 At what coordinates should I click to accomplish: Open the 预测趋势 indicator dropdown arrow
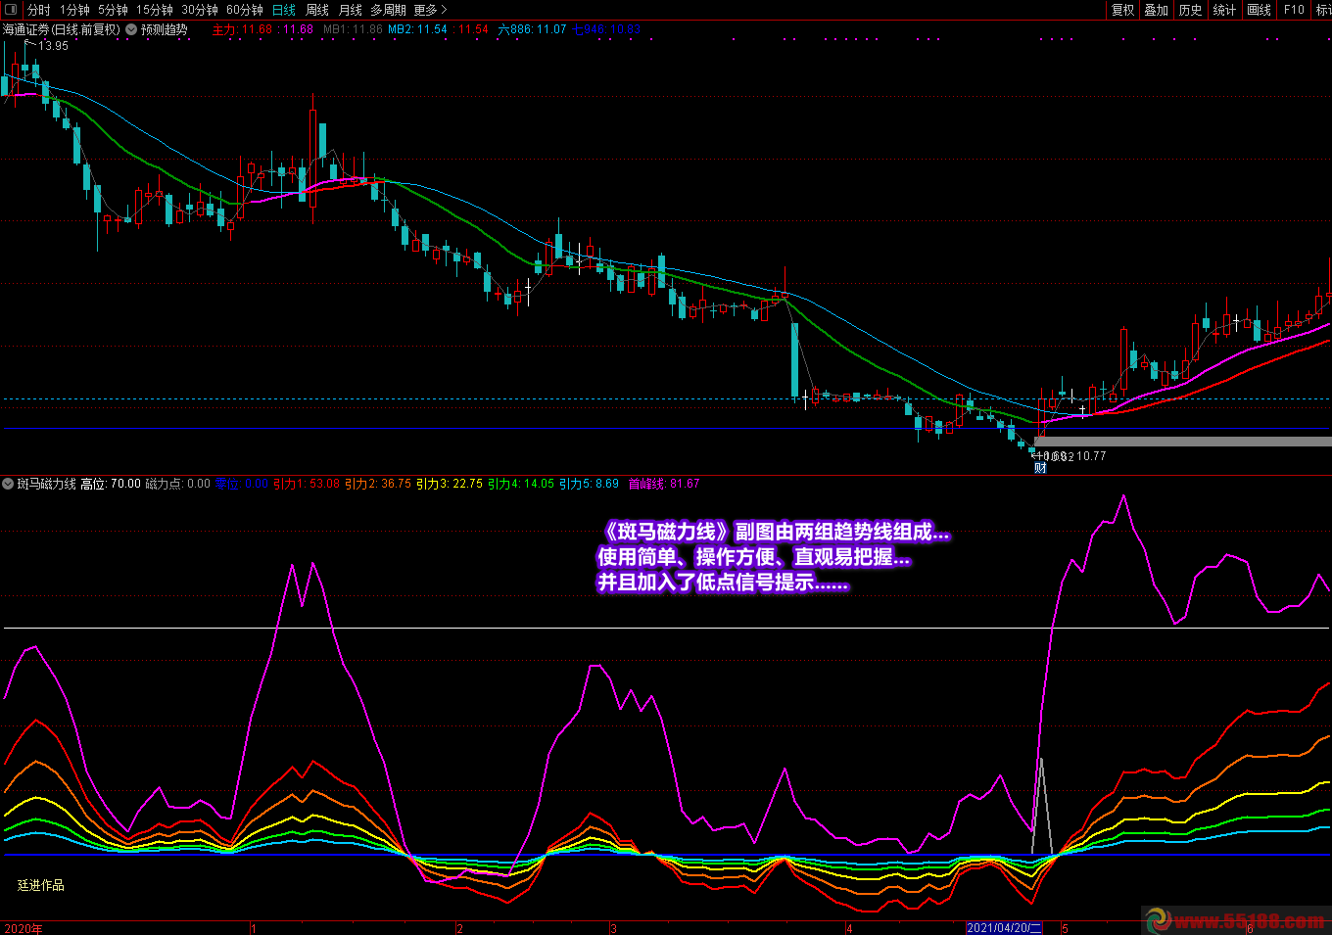point(131,29)
